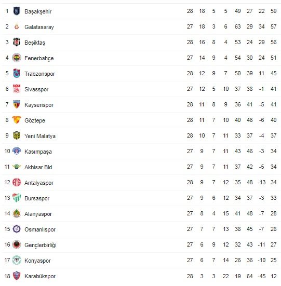Click the Yeni Malatya club logo
This screenshot has width=281, height=286.
point(17,135)
